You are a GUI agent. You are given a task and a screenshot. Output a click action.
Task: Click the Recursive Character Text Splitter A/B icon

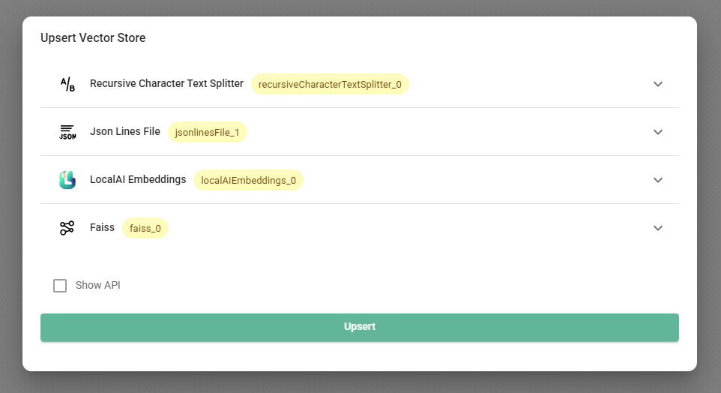click(x=67, y=84)
